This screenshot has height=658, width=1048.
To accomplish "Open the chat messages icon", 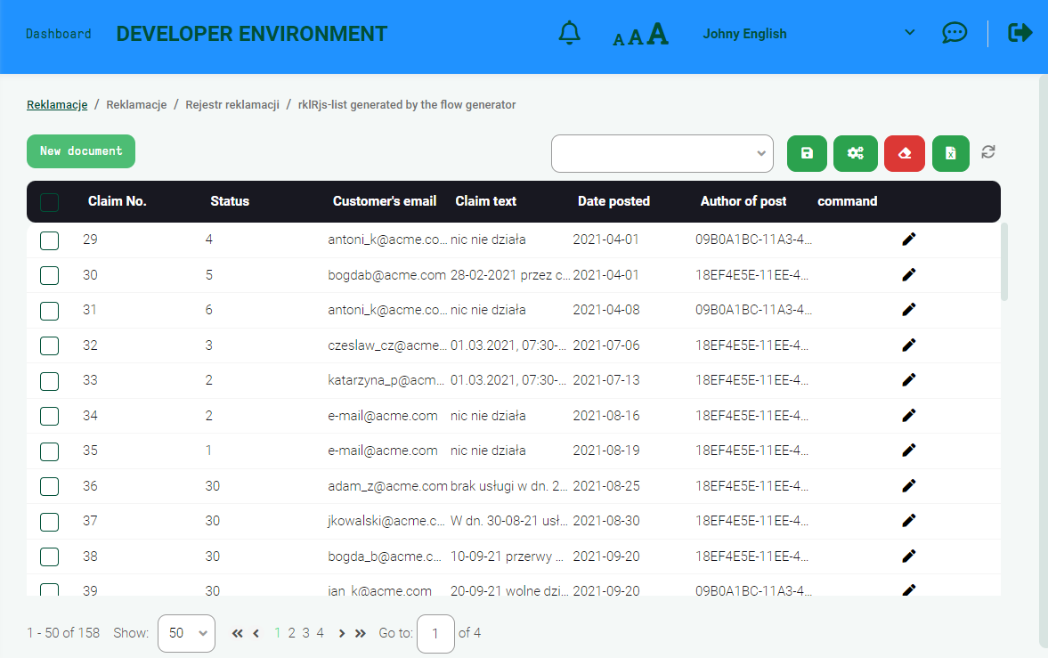I will pos(955,34).
